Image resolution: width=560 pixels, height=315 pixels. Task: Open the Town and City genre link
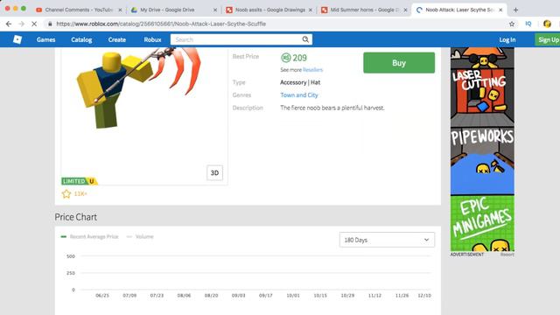click(299, 95)
